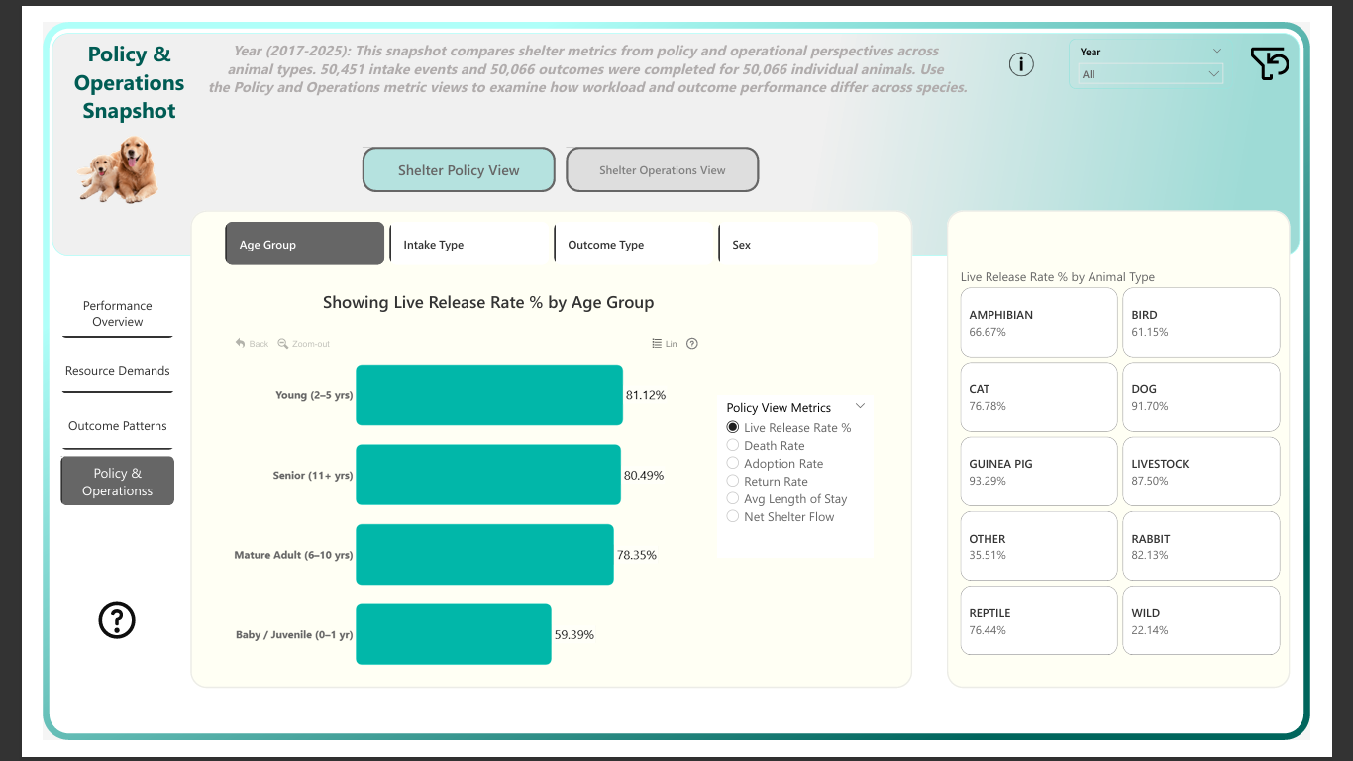Click the large question mark help icon
This screenshot has height=761, width=1353.
(117, 620)
